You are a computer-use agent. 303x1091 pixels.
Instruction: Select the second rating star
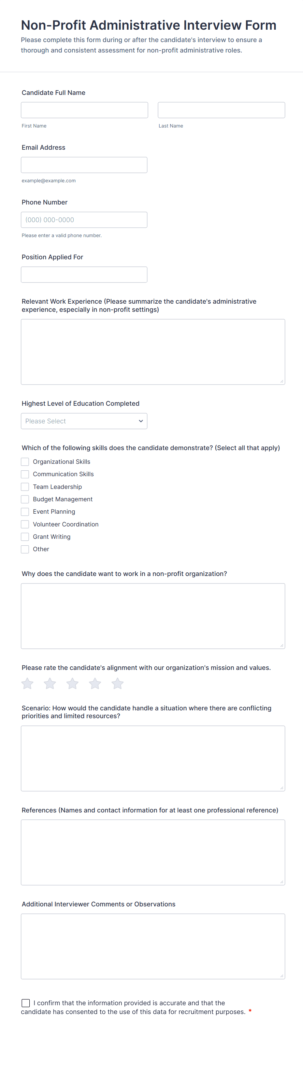(x=50, y=684)
